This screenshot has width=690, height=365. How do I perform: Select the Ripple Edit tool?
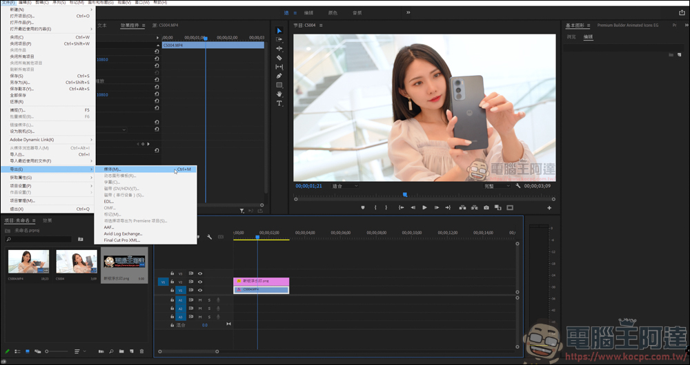(x=279, y=48)
